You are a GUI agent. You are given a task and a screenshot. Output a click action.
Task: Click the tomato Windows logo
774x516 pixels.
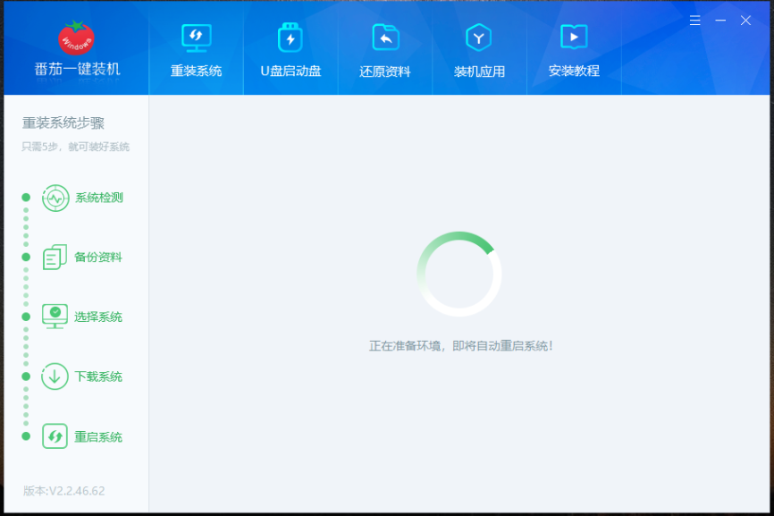76,38
